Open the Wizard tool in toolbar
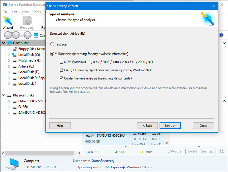The width and height of the screenshot is (228, 172). coord(8,23)
